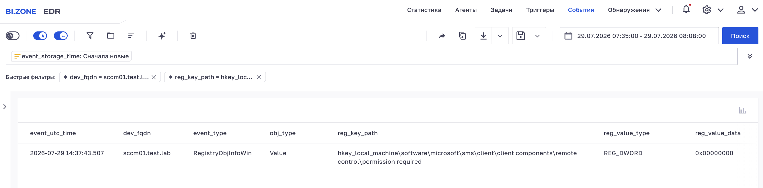Click the copy query icon

462,36
